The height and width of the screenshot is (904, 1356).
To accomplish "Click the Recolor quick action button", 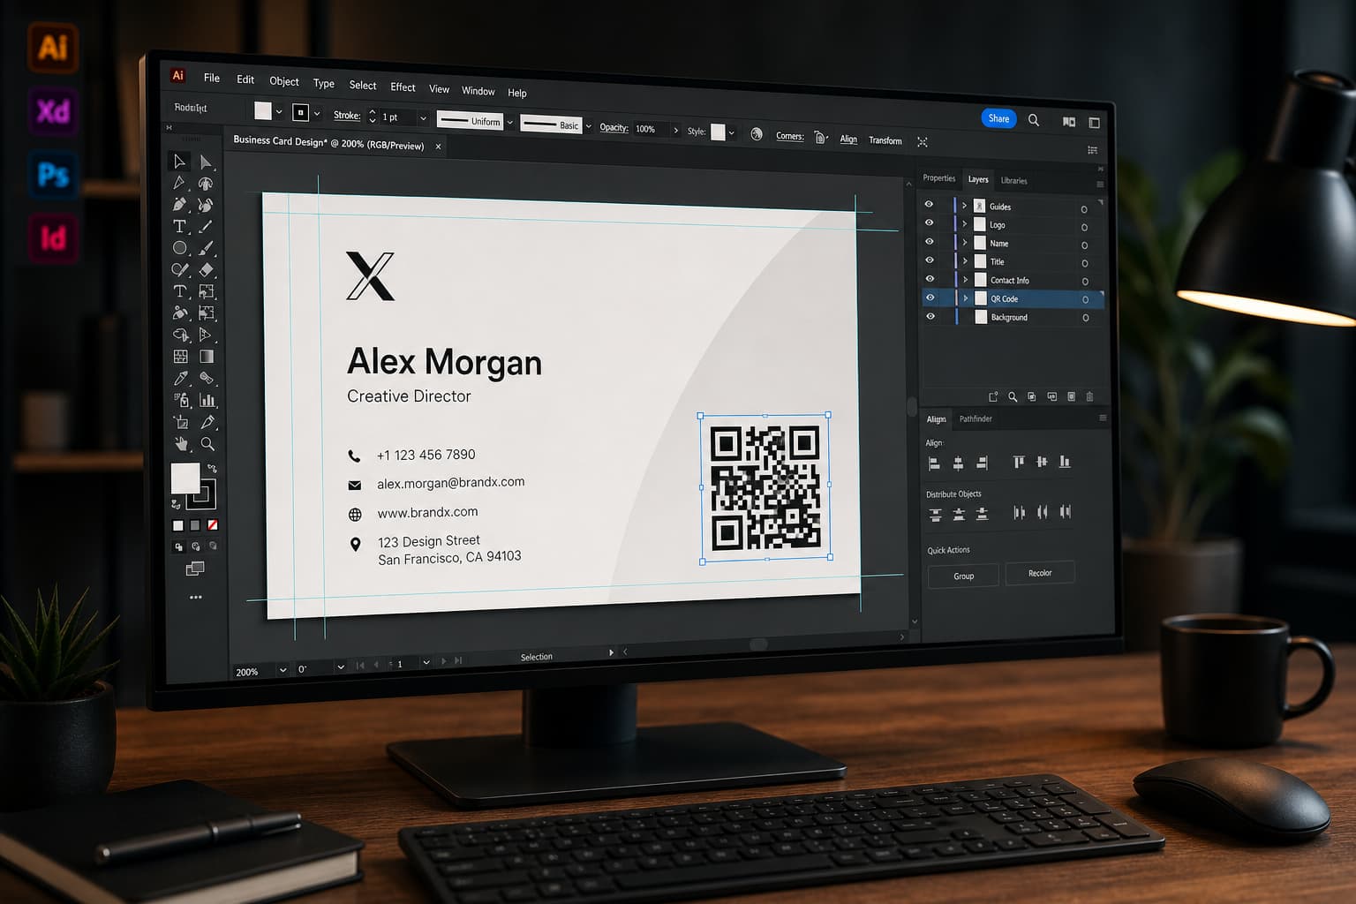I will [x=1040, y=573].
